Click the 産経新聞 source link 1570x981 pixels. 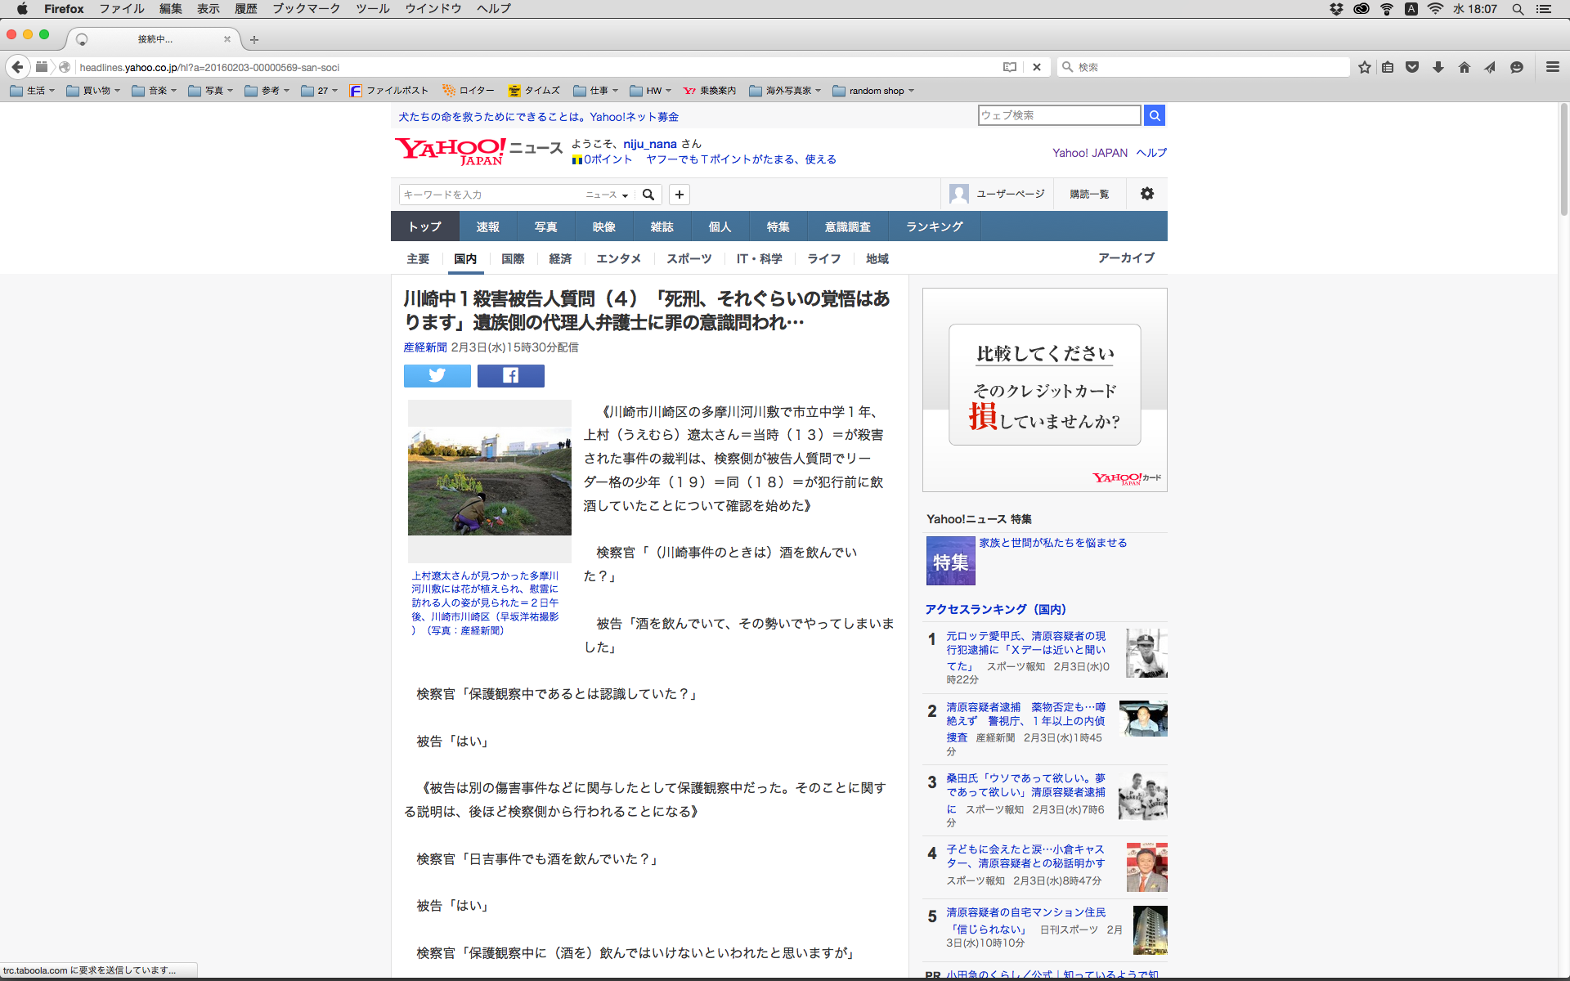[424, 347]
